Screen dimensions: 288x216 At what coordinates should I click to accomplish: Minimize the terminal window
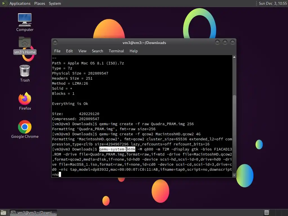217,42
